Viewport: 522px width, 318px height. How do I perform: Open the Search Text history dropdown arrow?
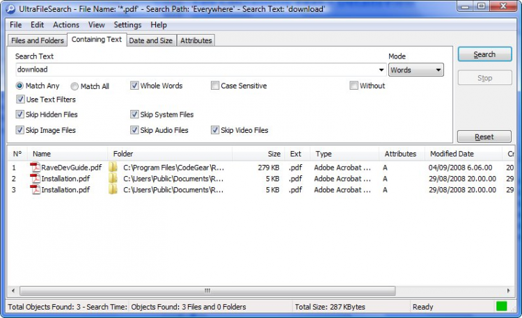[x=381, y=70]
